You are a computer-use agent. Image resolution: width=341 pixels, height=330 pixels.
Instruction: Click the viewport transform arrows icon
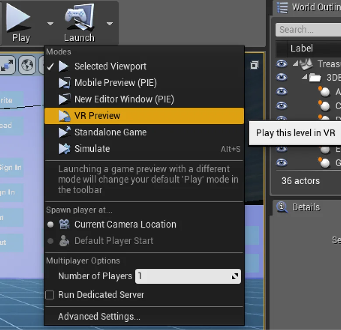pos(7,65)
